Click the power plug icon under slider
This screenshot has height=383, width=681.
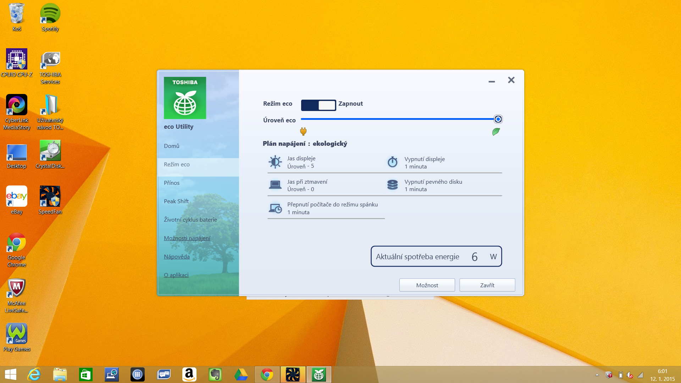(303, 132)
